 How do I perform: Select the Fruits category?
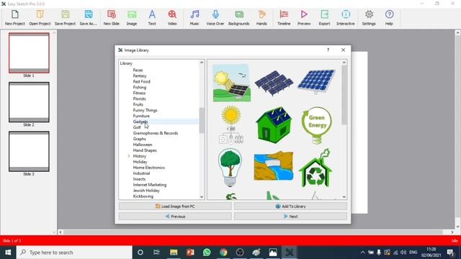[138, 104]
